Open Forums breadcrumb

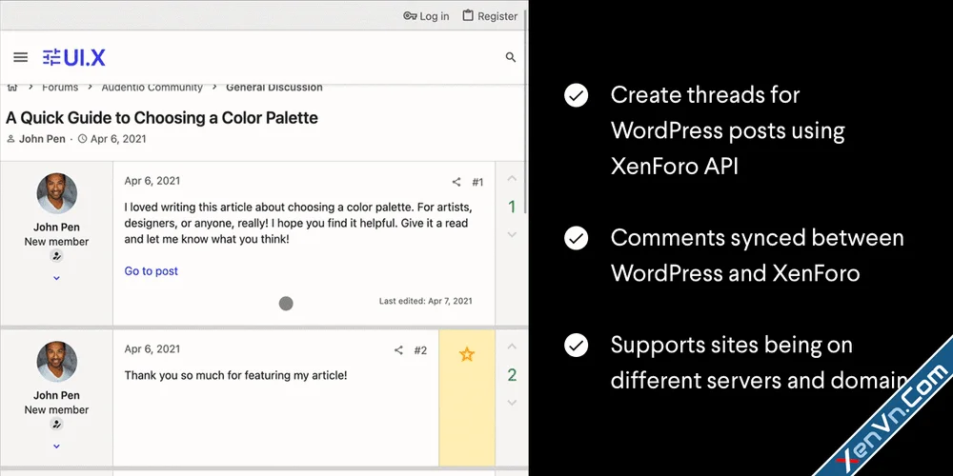point(60,88)
